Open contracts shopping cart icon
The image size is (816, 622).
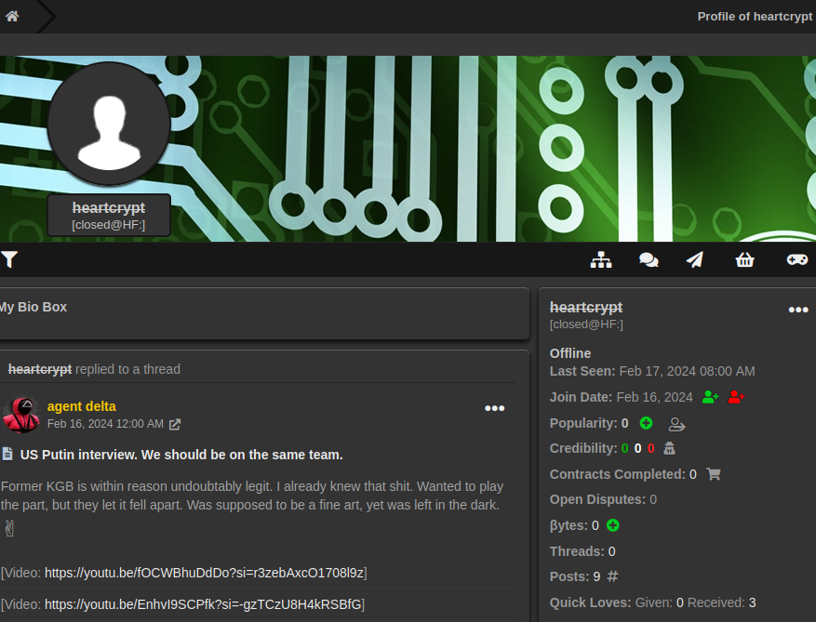tap(714, 474)
